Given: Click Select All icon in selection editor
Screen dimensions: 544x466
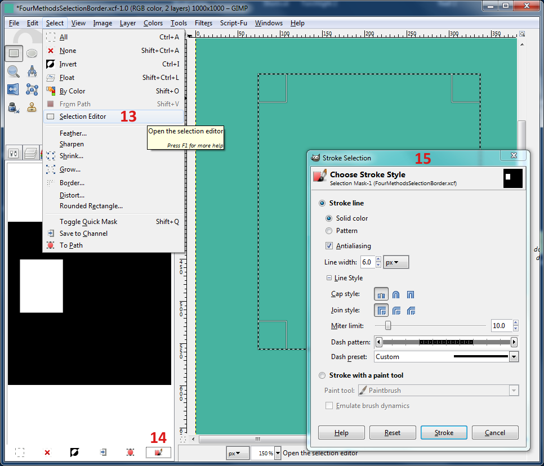Looking at the screenshot, I should [x=20, y=452].
